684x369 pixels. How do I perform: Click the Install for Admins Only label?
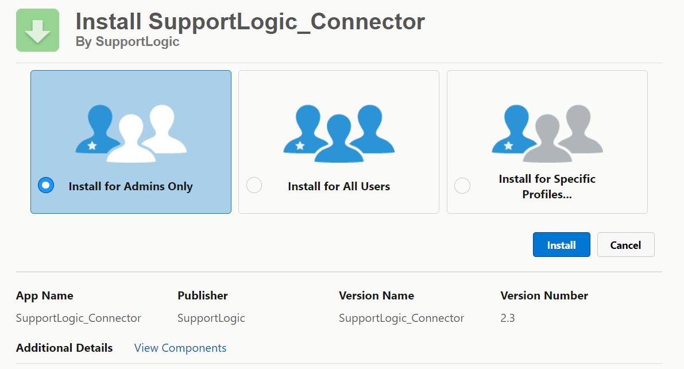pos(130,186)
